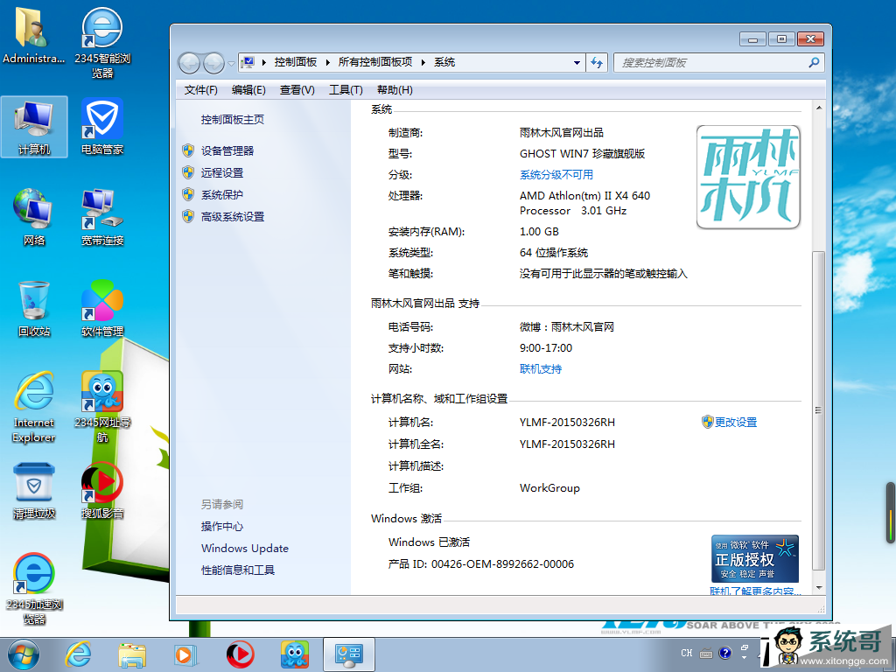Click the Windows Start orb
Screen dimensions: 896x672
(24, 654)
